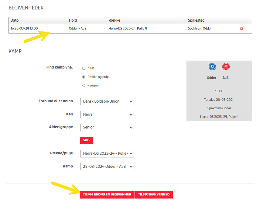Screen dimensions: 263x204
Task: Expand the Række/pulje selection dropdown
Action: (107, 153)
